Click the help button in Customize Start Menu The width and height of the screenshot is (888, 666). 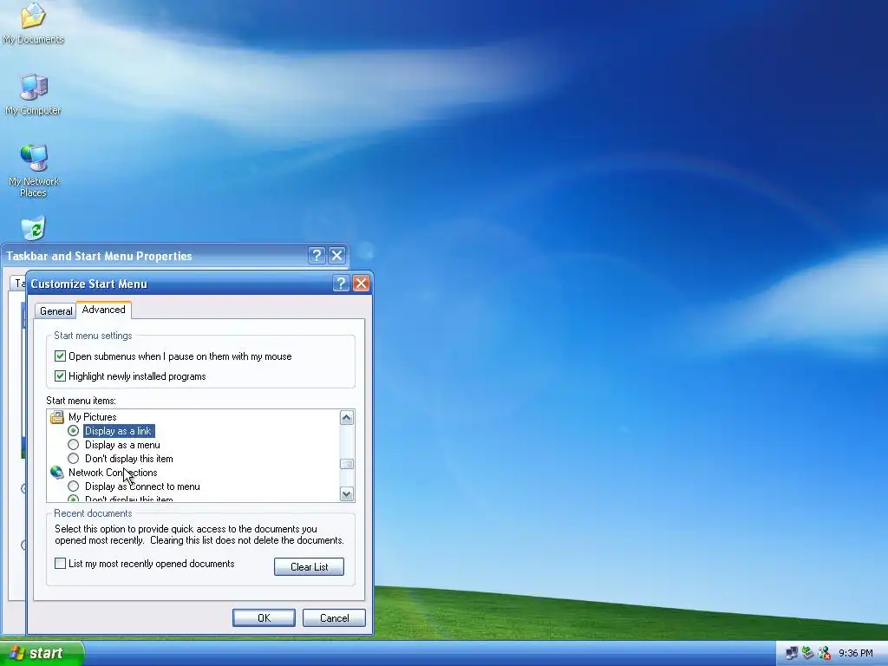[x=341, y=284]
